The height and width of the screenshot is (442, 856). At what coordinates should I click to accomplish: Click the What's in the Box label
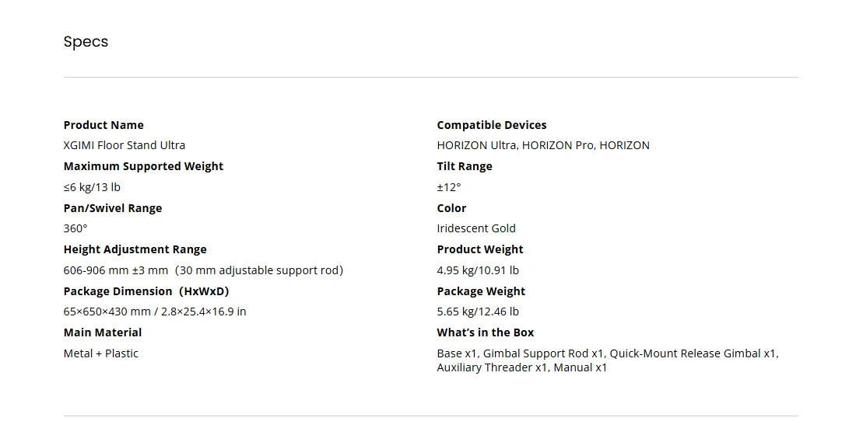[x=486, y=332]
